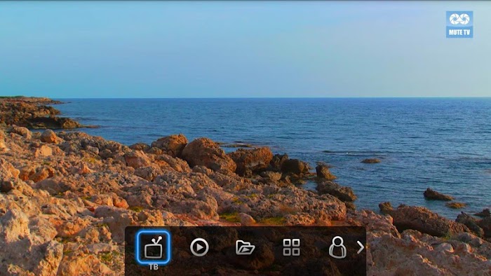Open the video play circle icon
The width and height of the screenshot is (491, 276).
click(x=199, y=247)
